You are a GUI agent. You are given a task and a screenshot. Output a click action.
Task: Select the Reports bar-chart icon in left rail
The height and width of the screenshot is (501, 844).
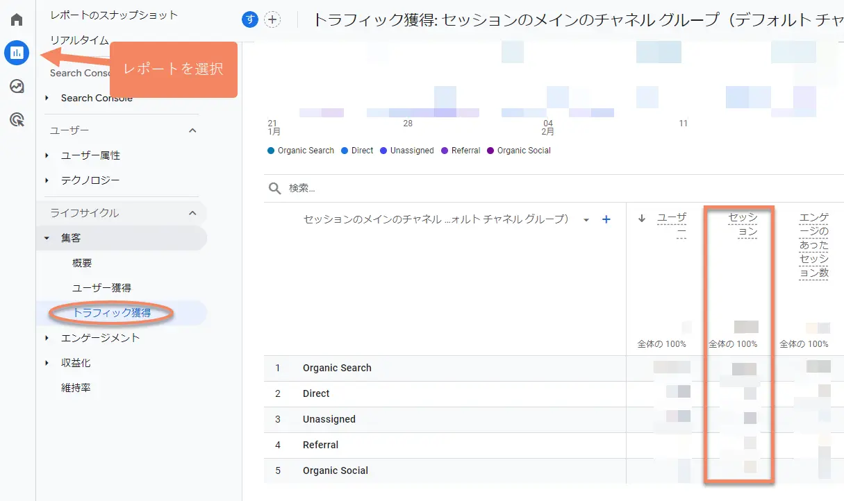tap(16, 53)
